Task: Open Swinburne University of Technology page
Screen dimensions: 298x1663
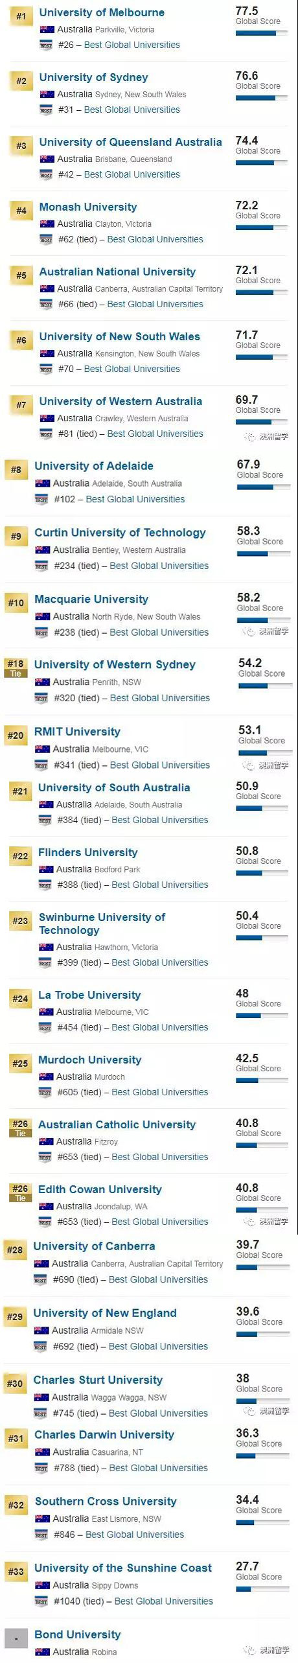Action: tap(102, 924)
